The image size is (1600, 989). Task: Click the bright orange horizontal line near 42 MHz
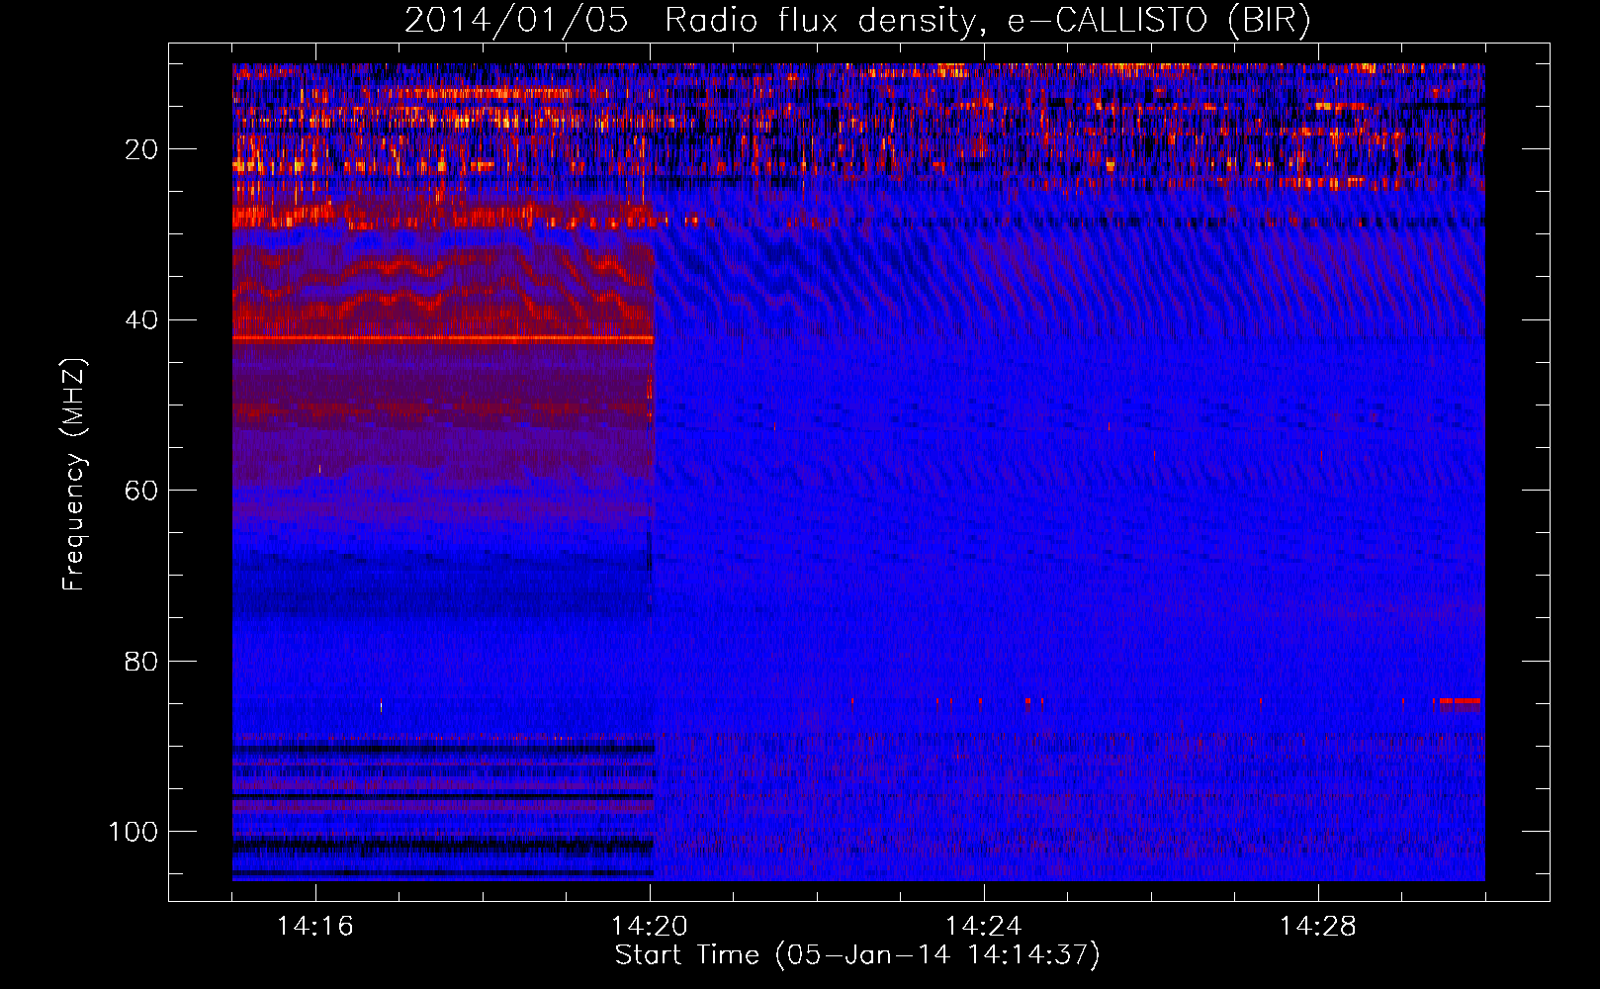pyautogui.click(x=443, y=339)
